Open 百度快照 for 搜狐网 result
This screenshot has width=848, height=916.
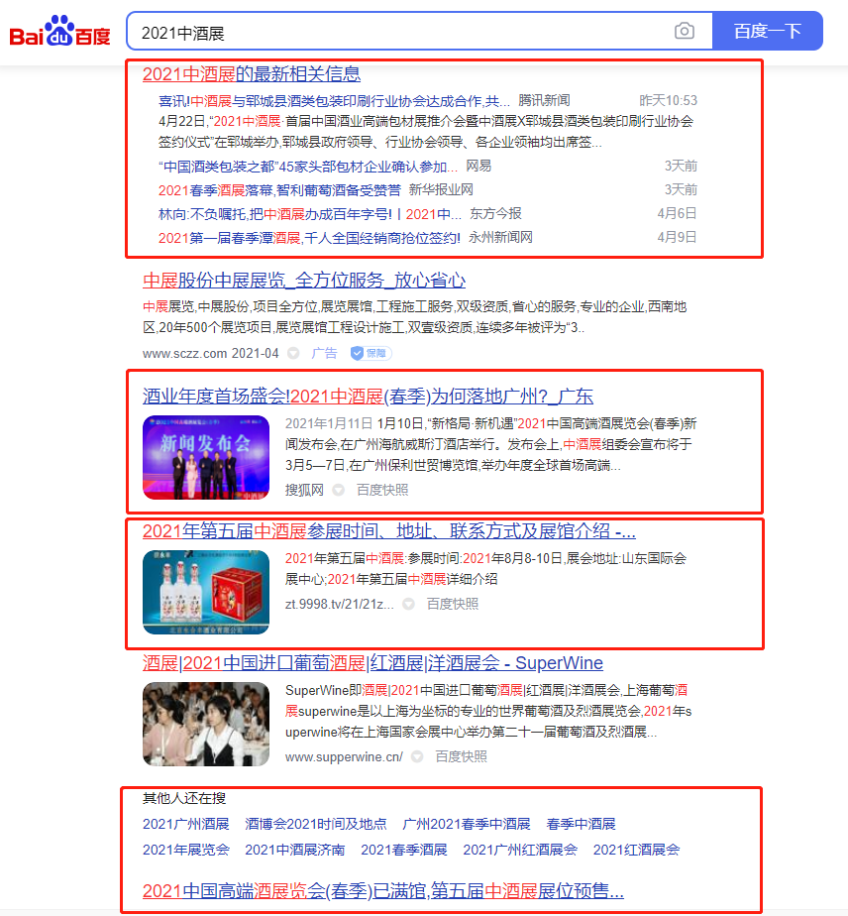pos(382,490)
